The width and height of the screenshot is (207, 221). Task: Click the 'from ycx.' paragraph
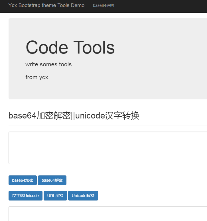click(38, 77)
